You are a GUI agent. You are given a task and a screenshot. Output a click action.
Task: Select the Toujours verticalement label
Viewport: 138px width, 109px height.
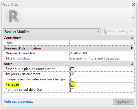pyautogui.click(x=23, y=74)
